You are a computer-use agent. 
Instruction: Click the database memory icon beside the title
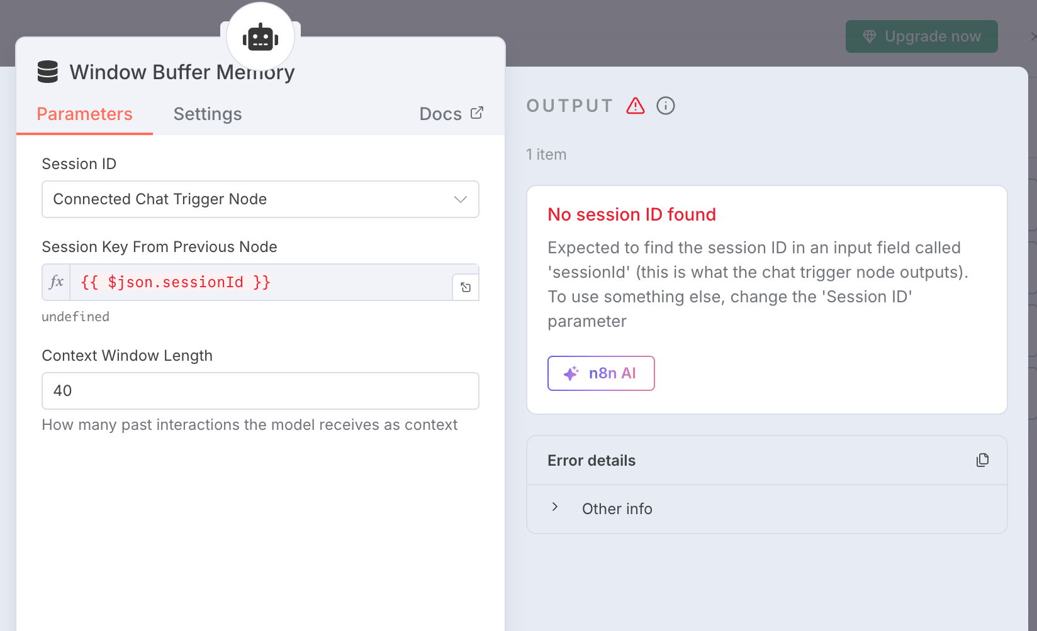48,72
